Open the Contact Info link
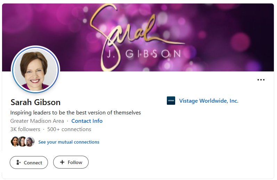 pos(87,121)
